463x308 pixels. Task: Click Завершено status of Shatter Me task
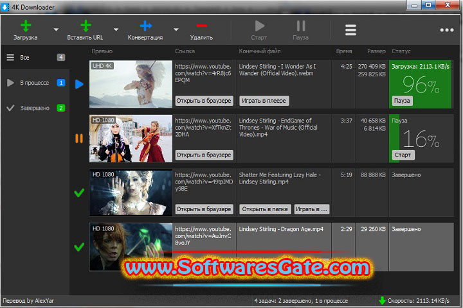(406, 175)
